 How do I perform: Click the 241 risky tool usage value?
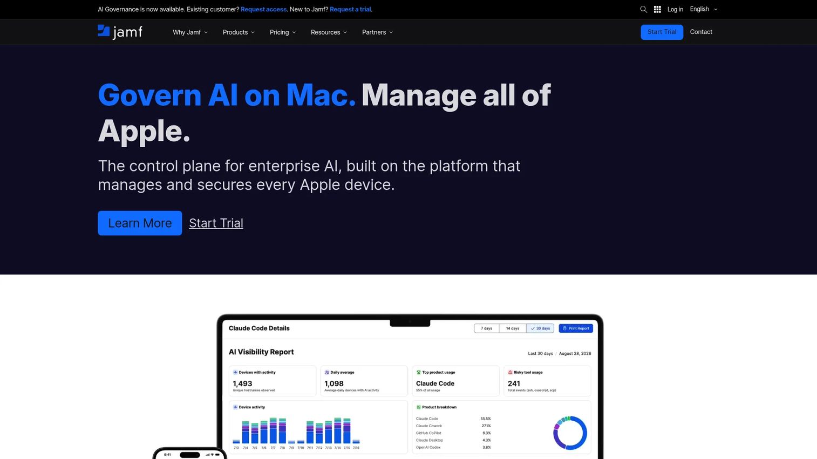pos(514,383)
